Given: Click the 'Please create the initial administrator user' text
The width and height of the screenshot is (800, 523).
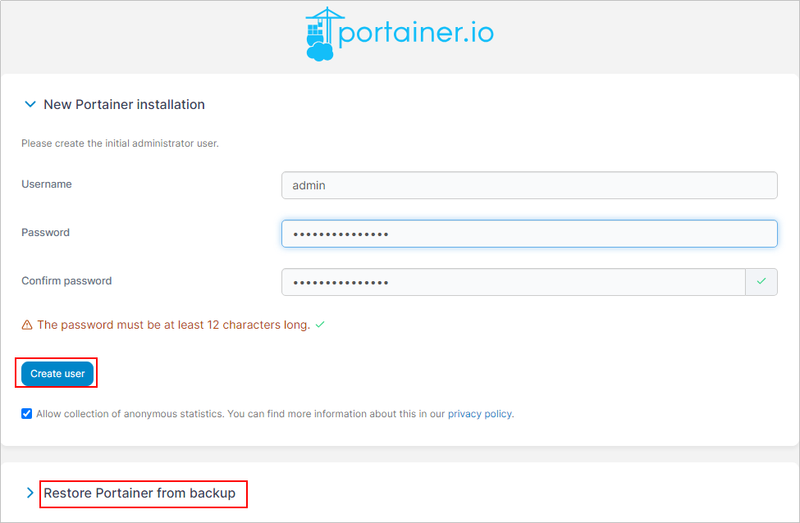Looking at the screenshot, I should coord(120,143).
